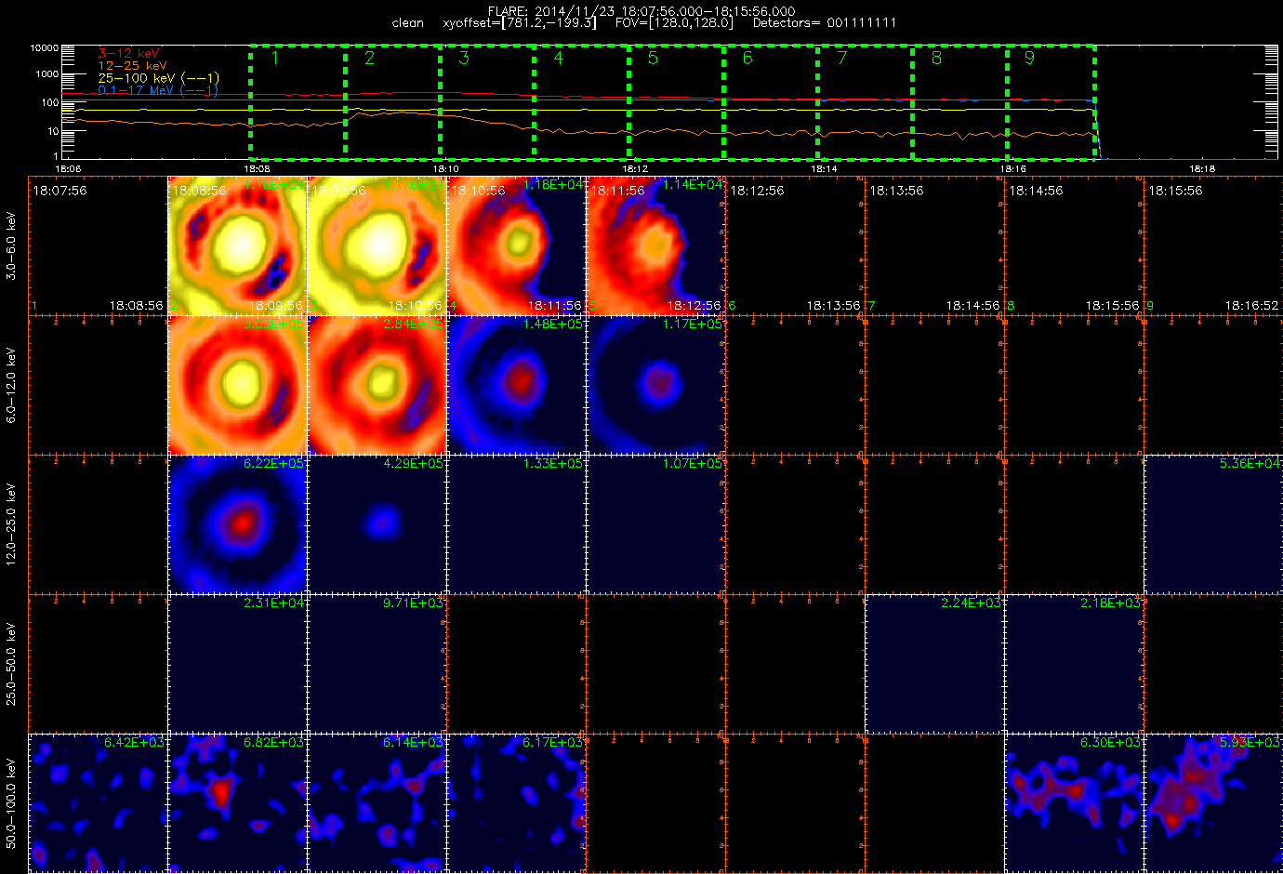Click the 18:18 tick label on time axis

[x=1202, y=169]
